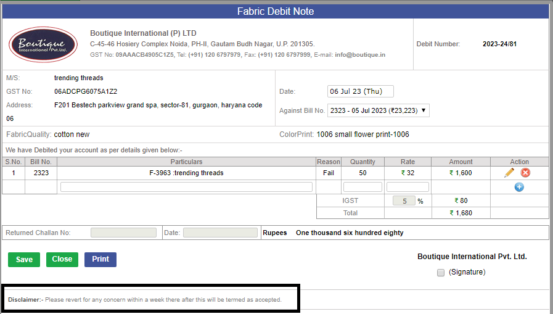Add new row with blue plus icon
553x314 pixels.
pyautogui.click(x=519, y=187)
